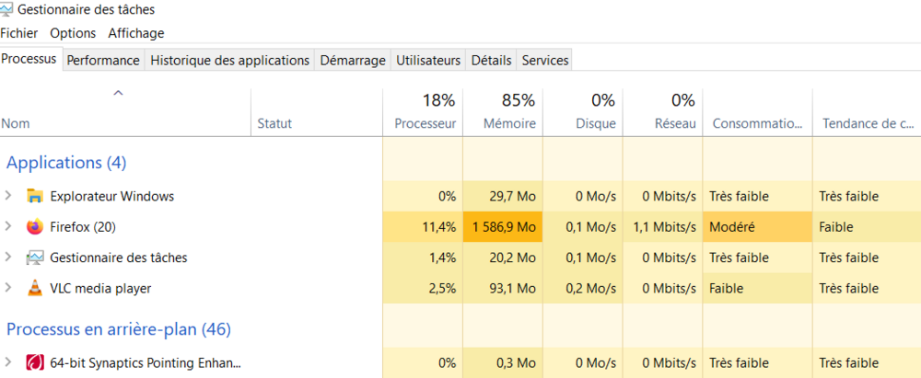
Task: Select Firefox's 1 586,9 Mo memory cell
Action: coord(503,226)
